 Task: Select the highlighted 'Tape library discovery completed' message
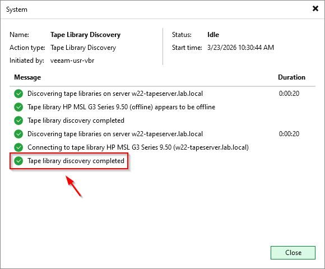[76, 161]
